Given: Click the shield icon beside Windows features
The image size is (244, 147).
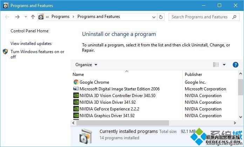Looking at the screenshot, I should (x=5, y=52).
